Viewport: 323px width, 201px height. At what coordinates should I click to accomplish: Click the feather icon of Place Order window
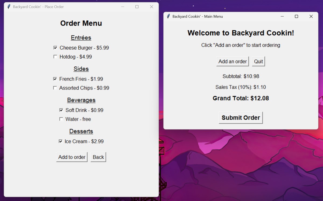pos(9,7)
